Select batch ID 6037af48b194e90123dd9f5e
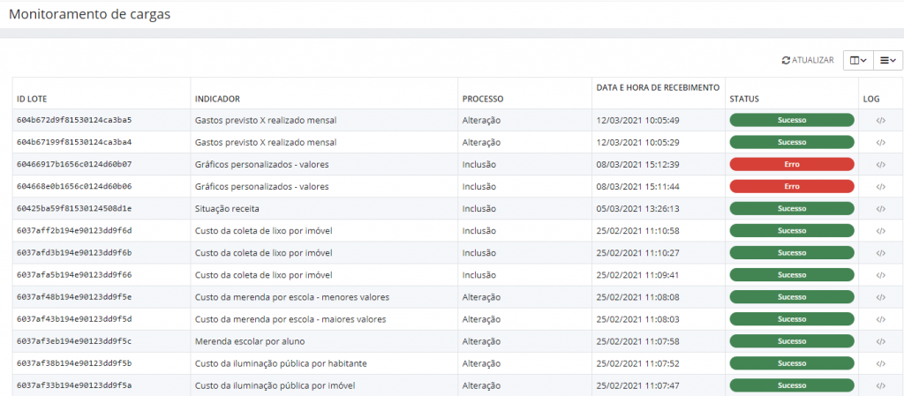This screenshot has height=396, width=904. [x=74, y=297]
